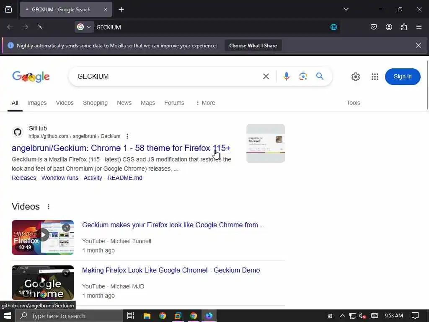Switch to the News tab
This screenshot has height=322, width=429.
(124, 103)
